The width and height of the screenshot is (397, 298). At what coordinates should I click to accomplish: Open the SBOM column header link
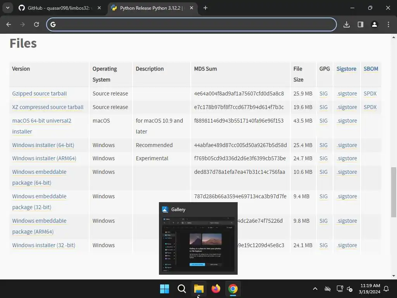tap(371, 69)
